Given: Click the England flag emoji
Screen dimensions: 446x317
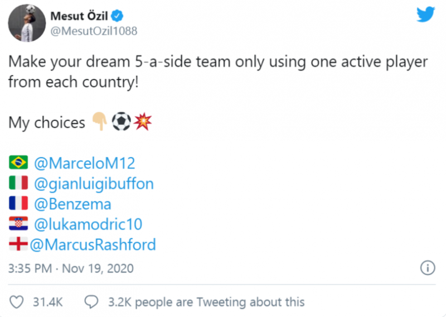Looking at the screenshot, I should coord(17,244).
